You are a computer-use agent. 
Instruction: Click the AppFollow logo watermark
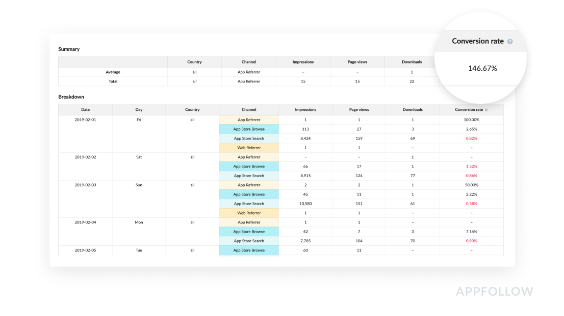pyautogui.click(x=494, y=292)
